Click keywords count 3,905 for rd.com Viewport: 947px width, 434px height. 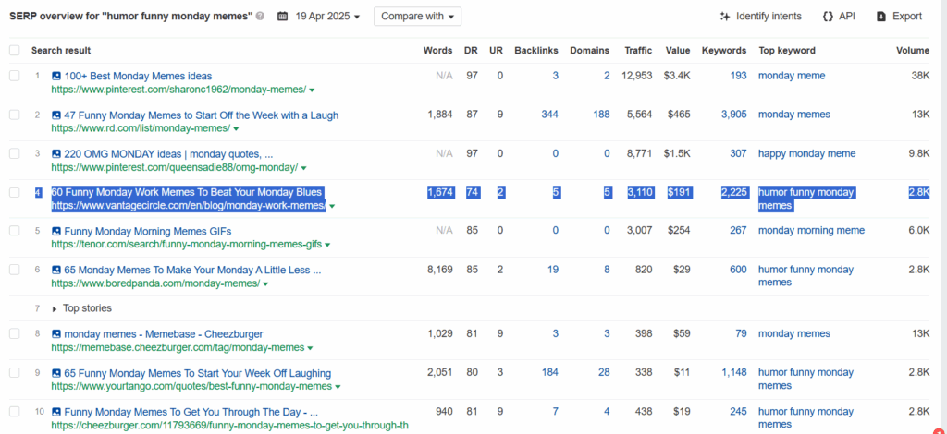[733, 115]
